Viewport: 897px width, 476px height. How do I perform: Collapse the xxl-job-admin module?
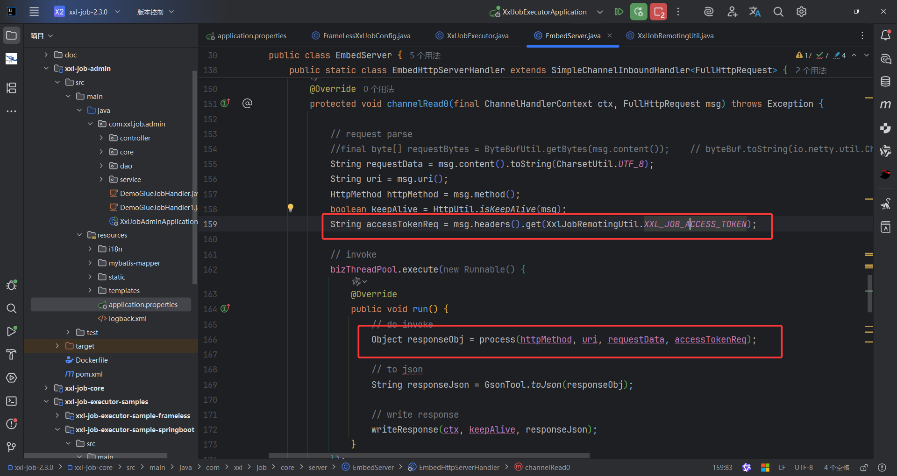(x=46, y=69)
